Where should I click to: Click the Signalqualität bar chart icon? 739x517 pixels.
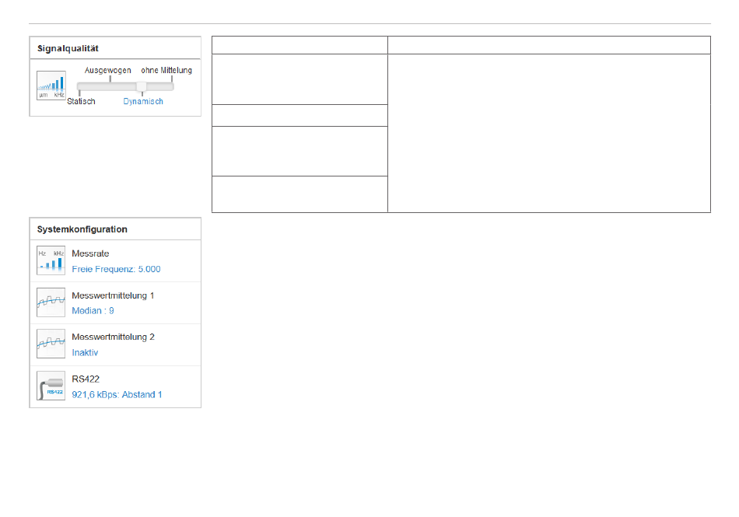pos(51,86)
